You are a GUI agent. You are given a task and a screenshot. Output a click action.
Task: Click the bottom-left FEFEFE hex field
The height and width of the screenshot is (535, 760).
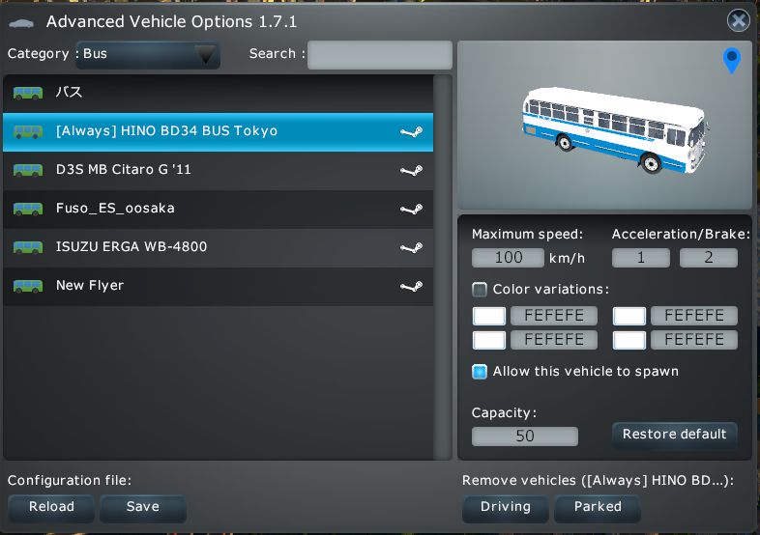pos(554,340)
